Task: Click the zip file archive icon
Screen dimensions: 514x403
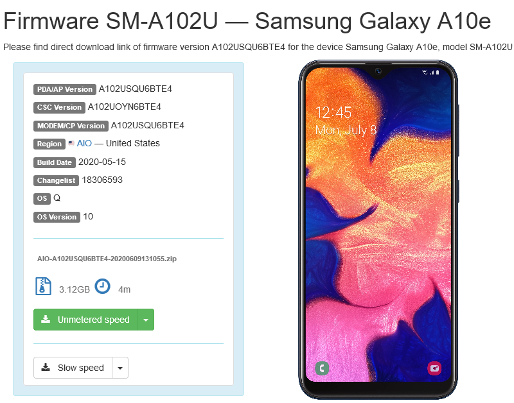Action: point(43,286)
